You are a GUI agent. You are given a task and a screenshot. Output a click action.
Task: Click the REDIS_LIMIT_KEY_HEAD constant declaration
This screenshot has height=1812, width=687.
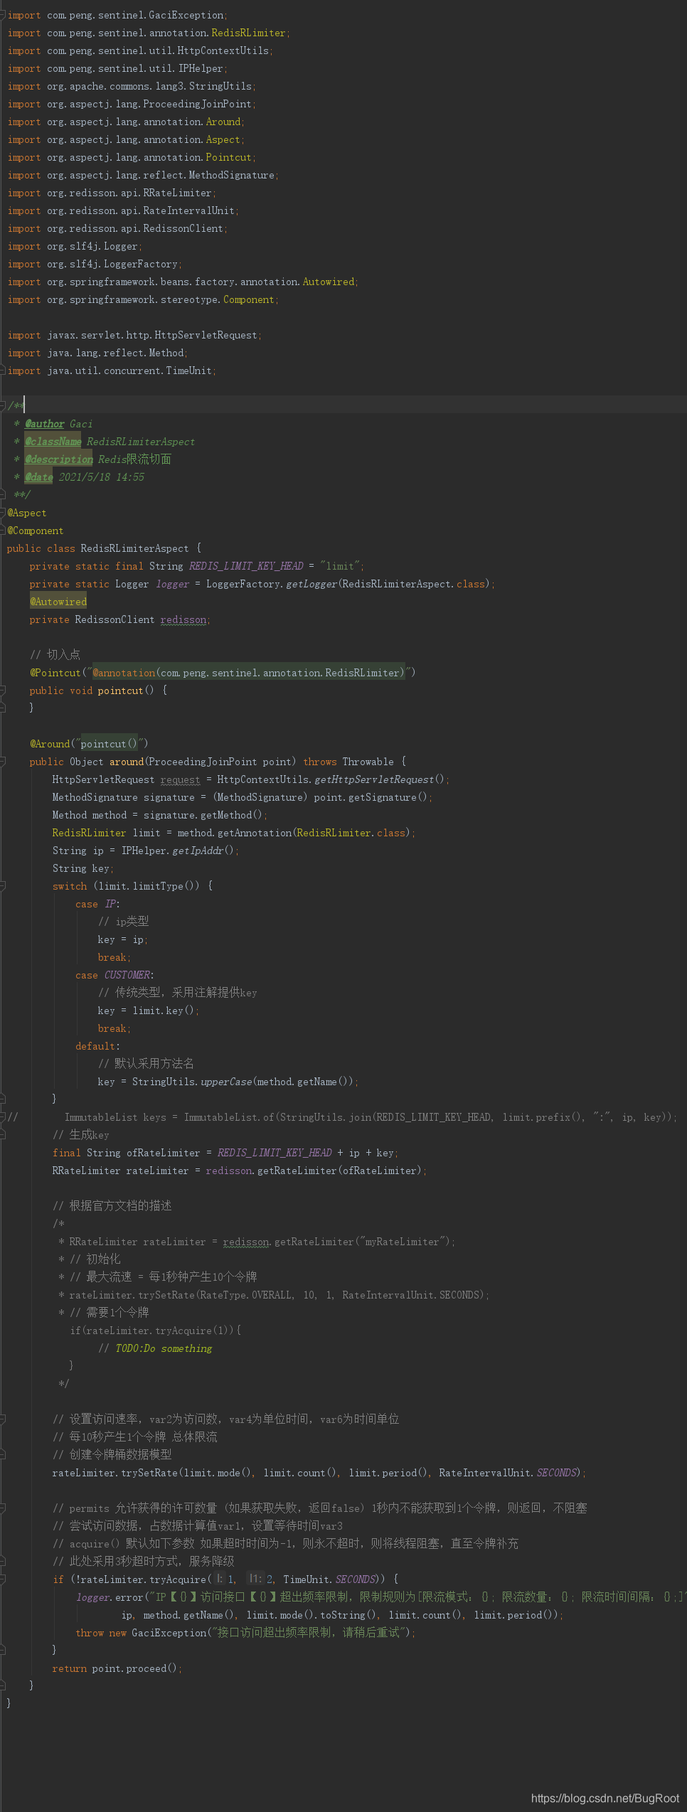click(x=246, y=566)
